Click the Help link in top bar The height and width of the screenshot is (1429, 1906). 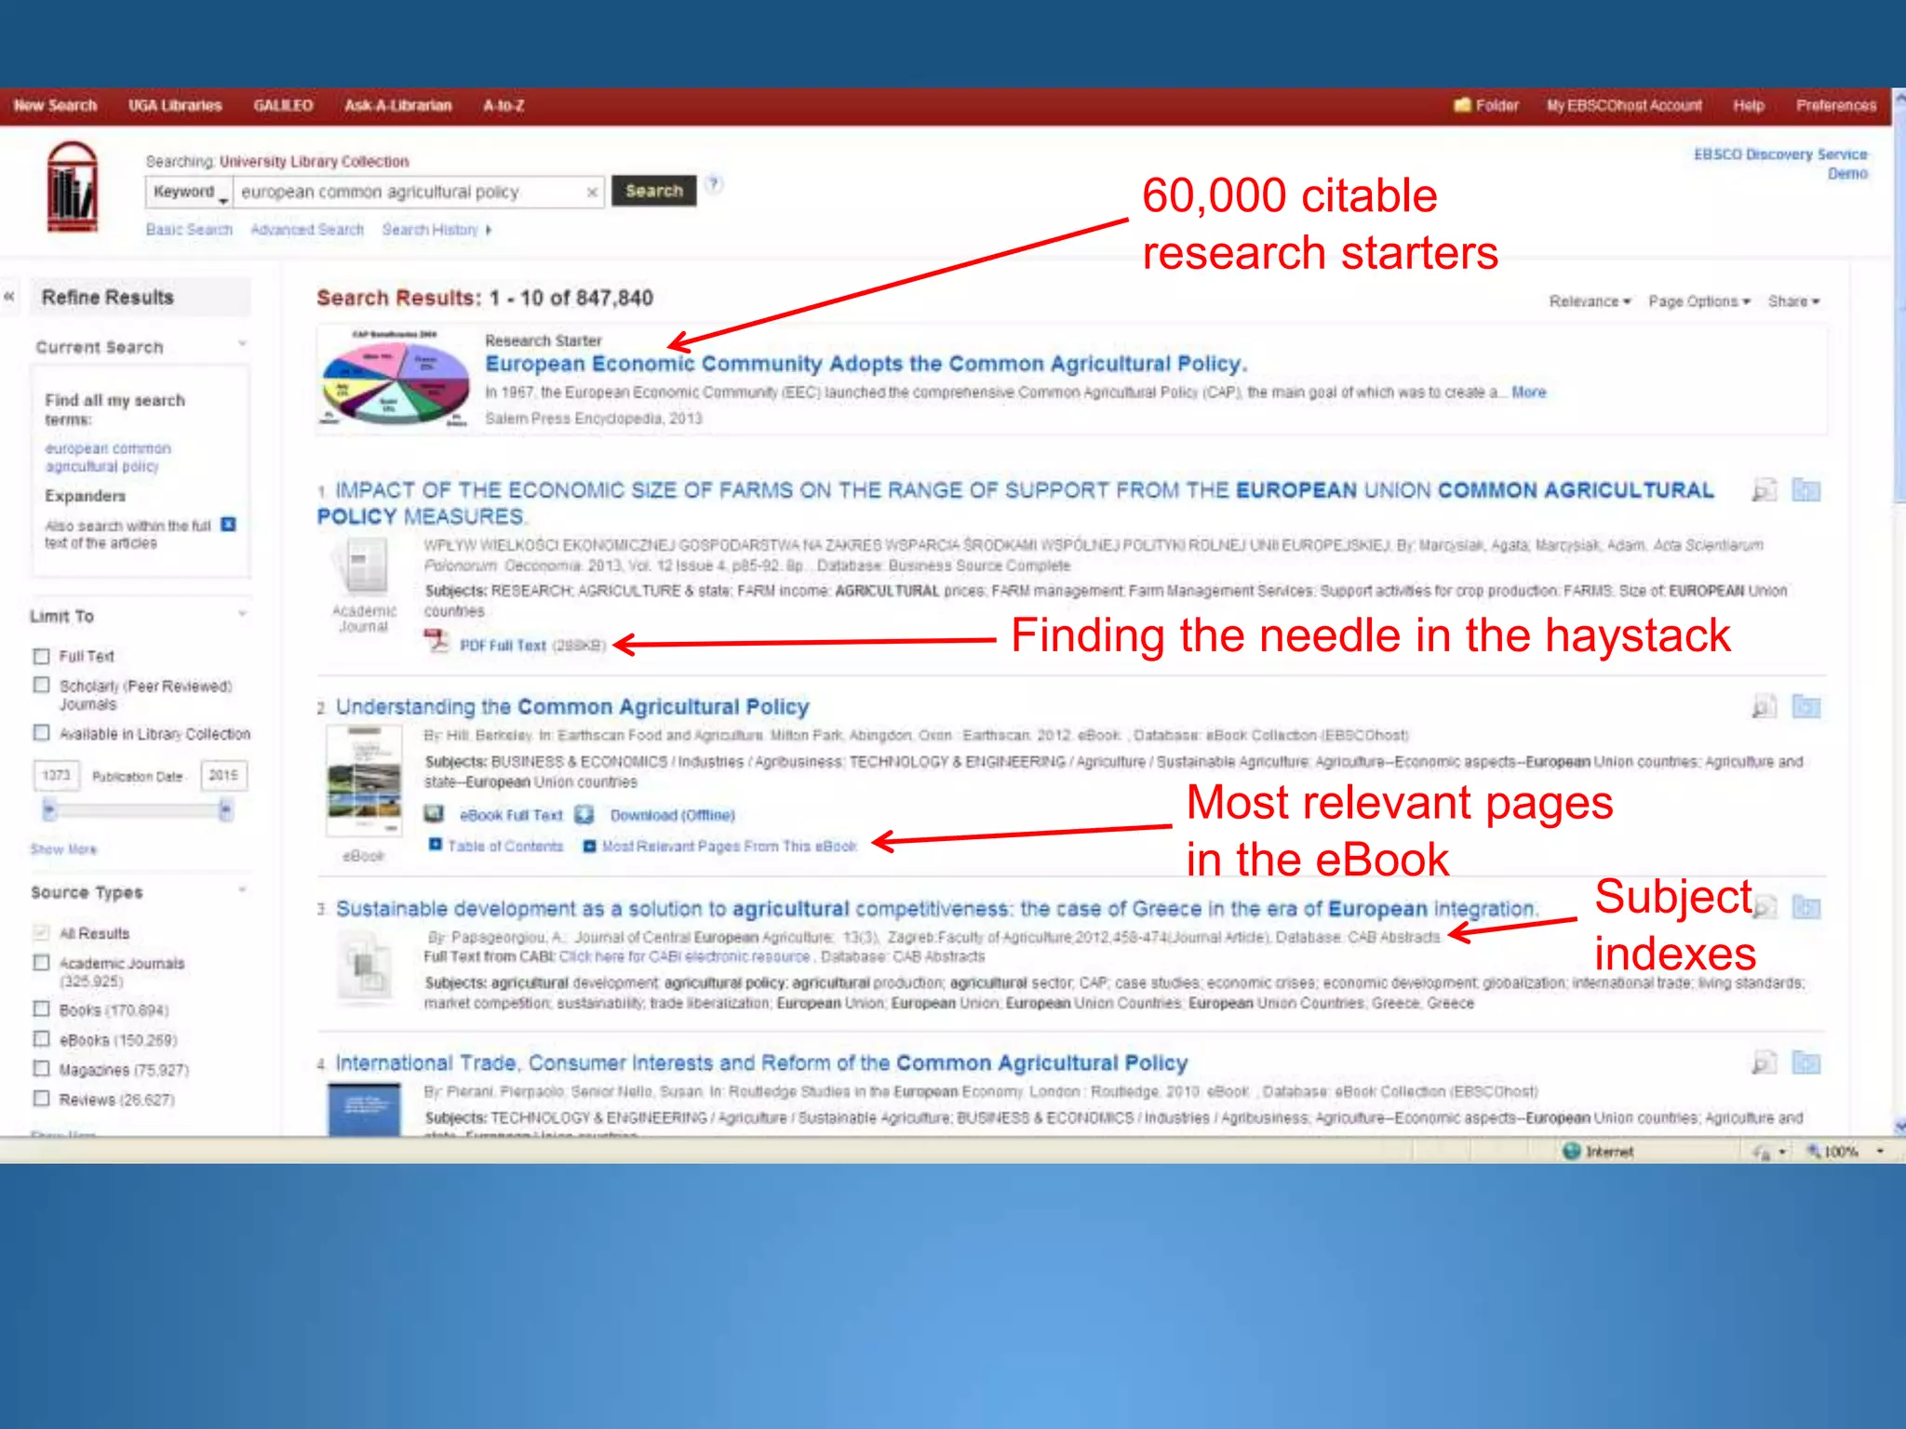(1748, 105)
